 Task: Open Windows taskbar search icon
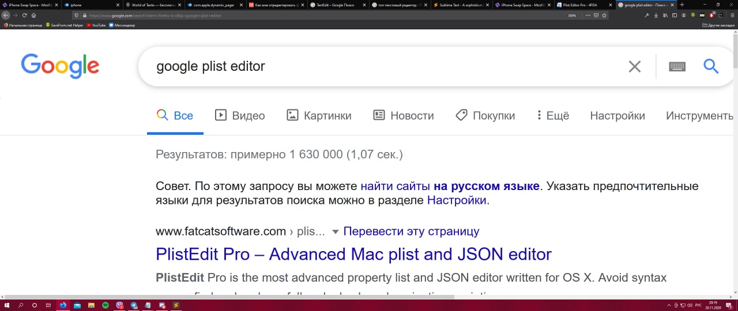point(21,305)
